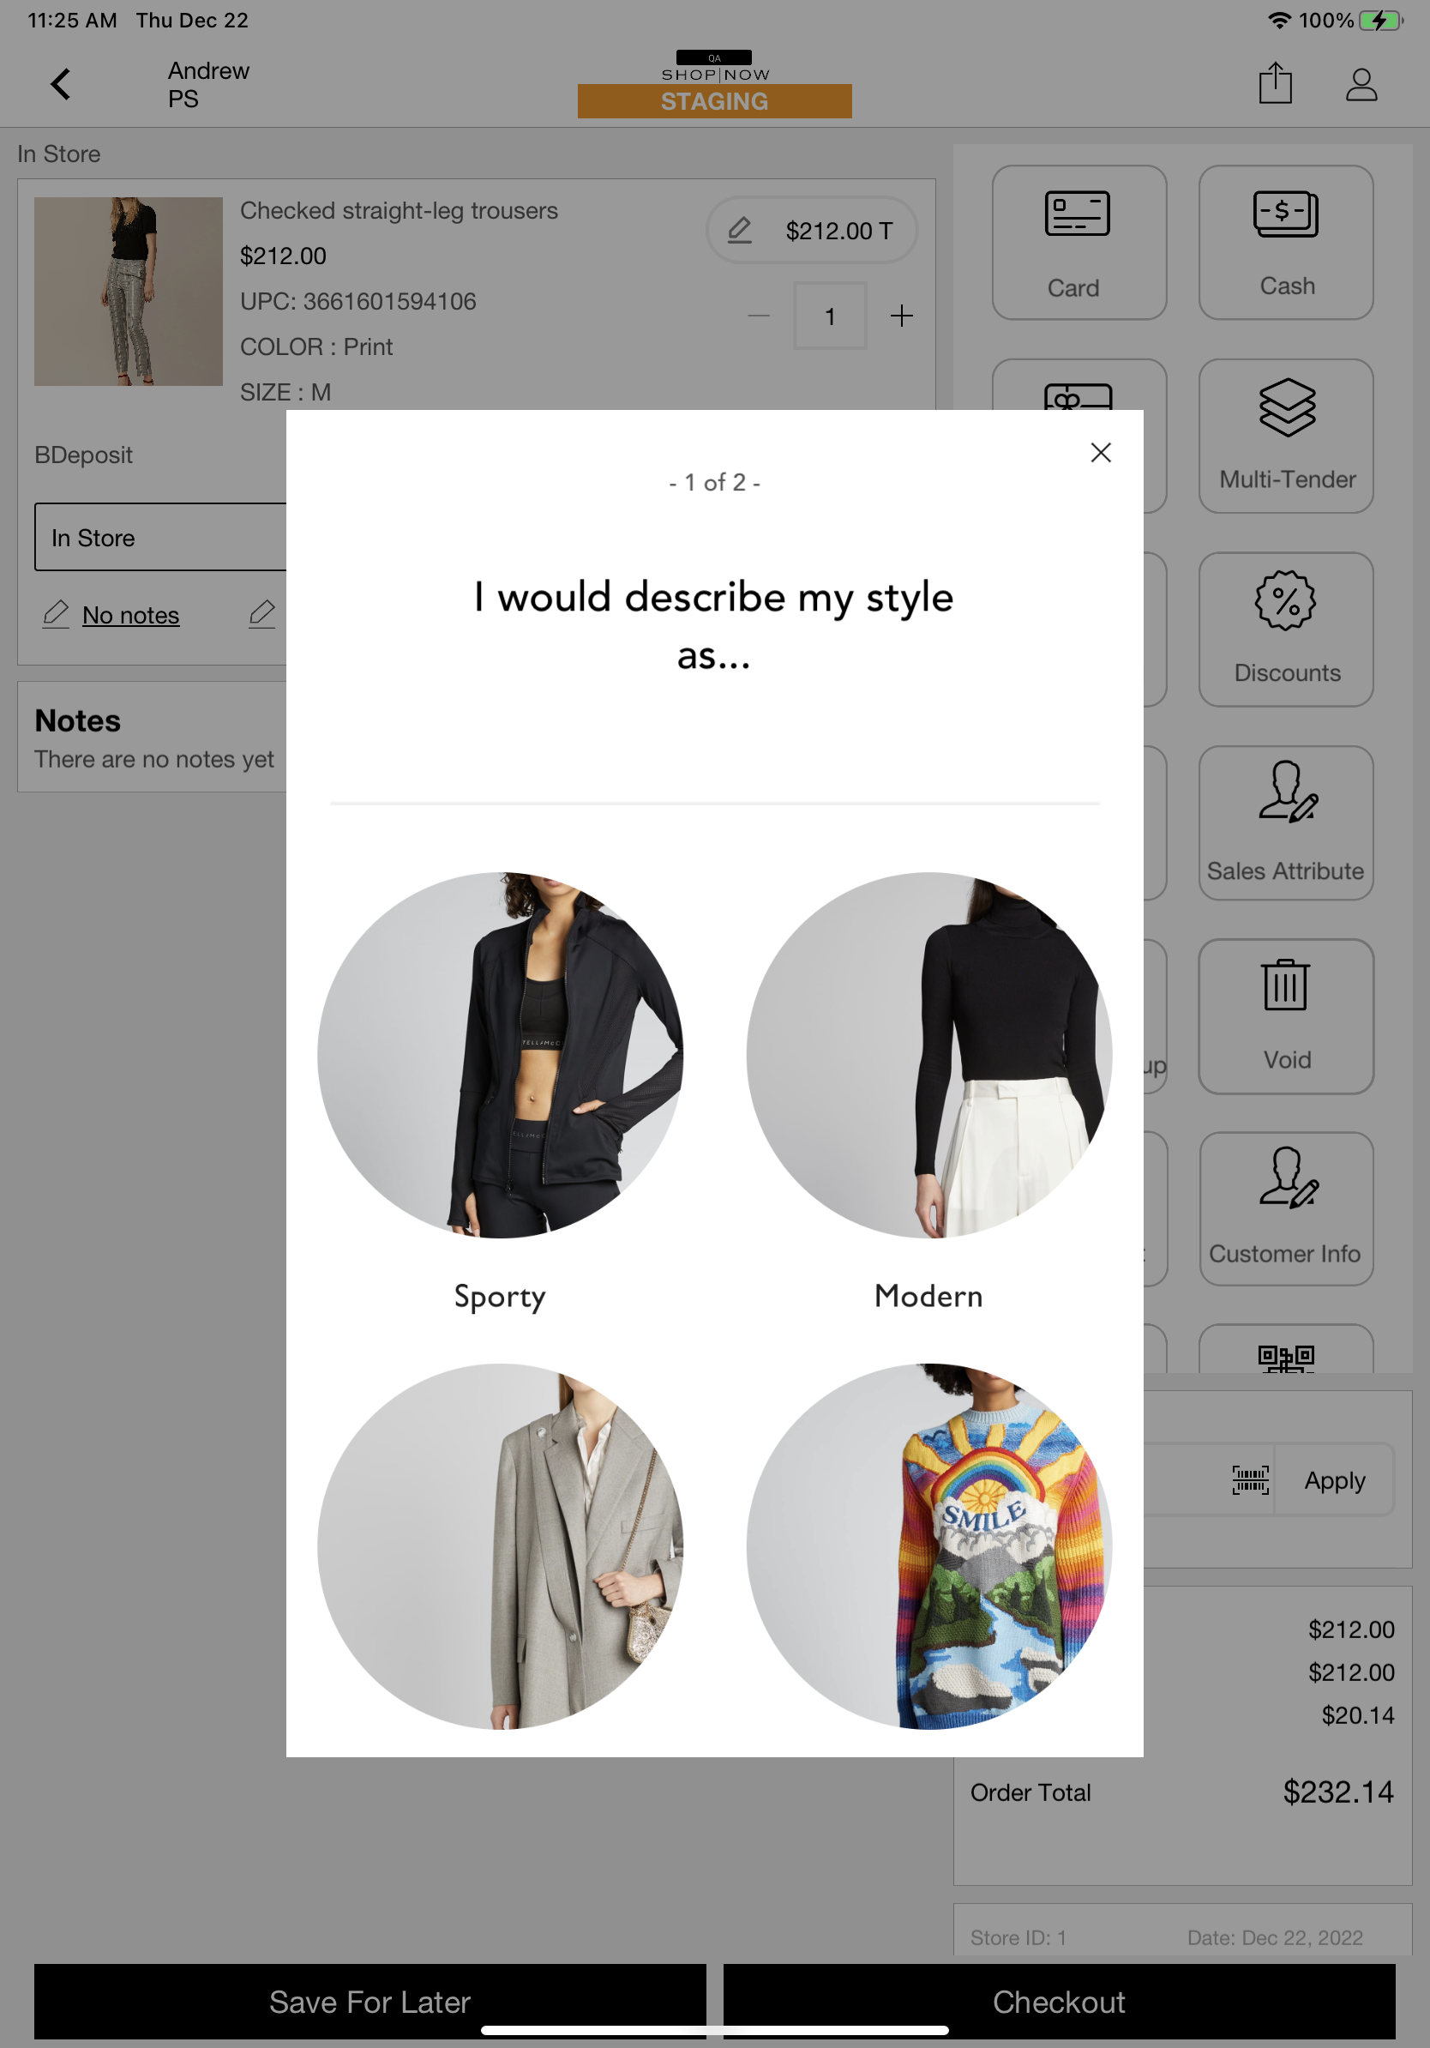The image size is (1430, 2048).
Task: Click the checked trousers product thumbnail
Action: click(x=129, y=292)
